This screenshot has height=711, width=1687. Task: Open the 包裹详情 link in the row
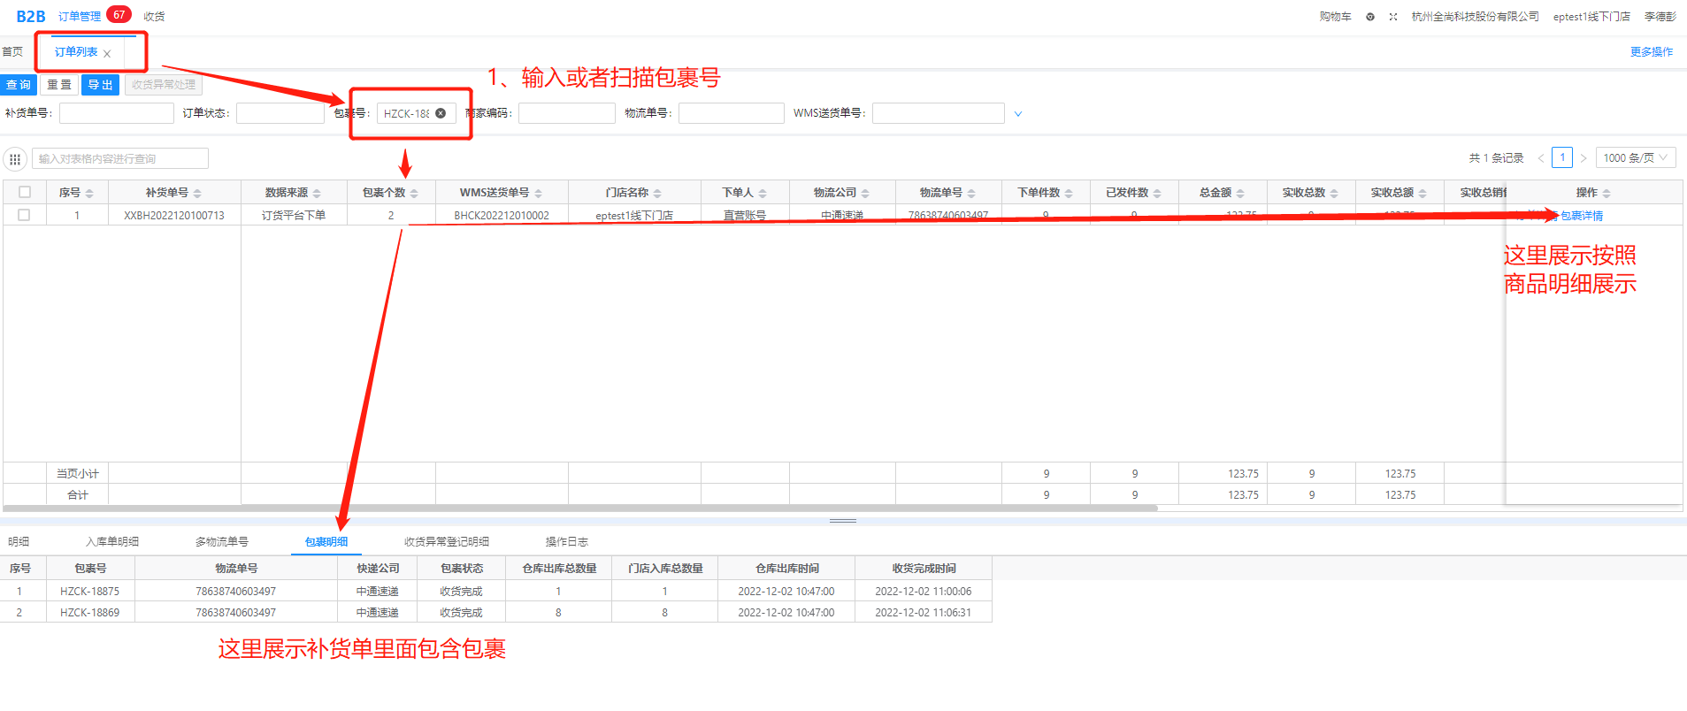click(x=1581, y=216)
